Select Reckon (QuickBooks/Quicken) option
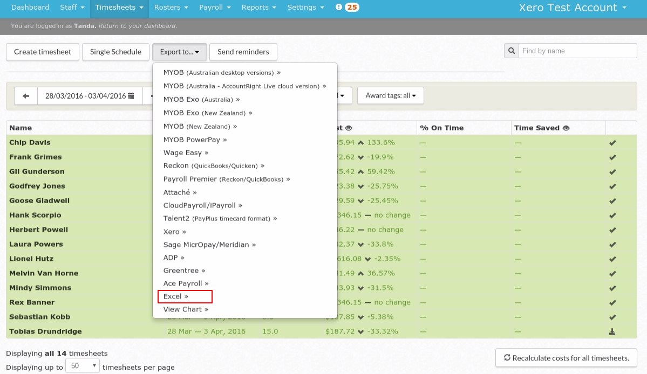Viewport: 647px width, 374px height. click(214, 165)
